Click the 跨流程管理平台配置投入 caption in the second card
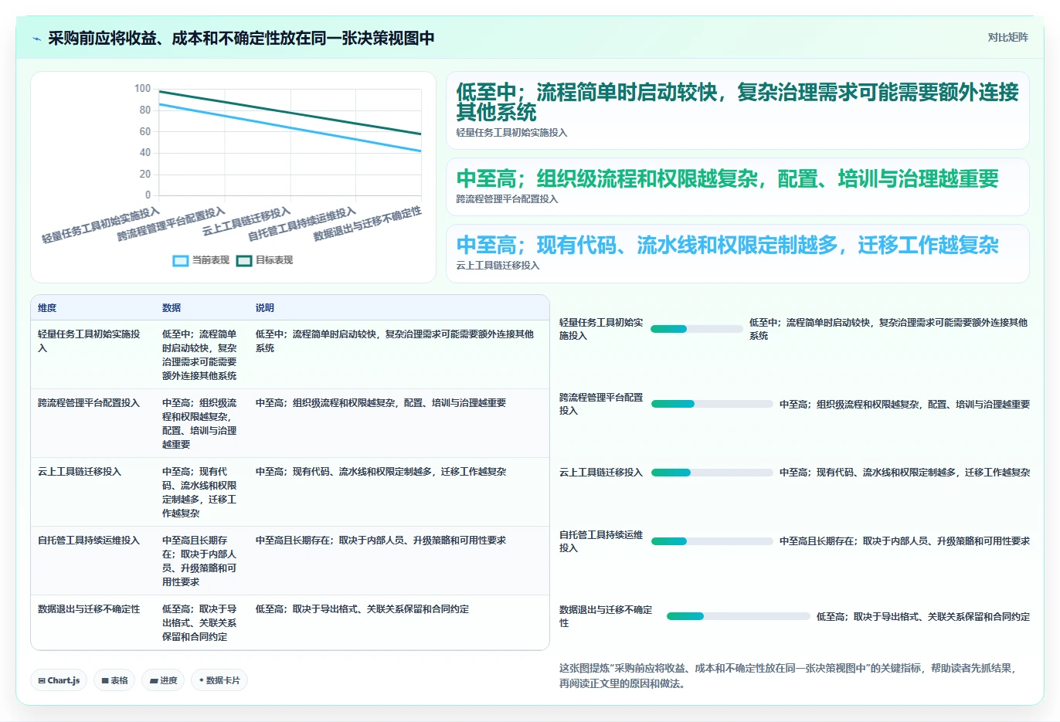The image size is (1060, 722). point(507,199)
